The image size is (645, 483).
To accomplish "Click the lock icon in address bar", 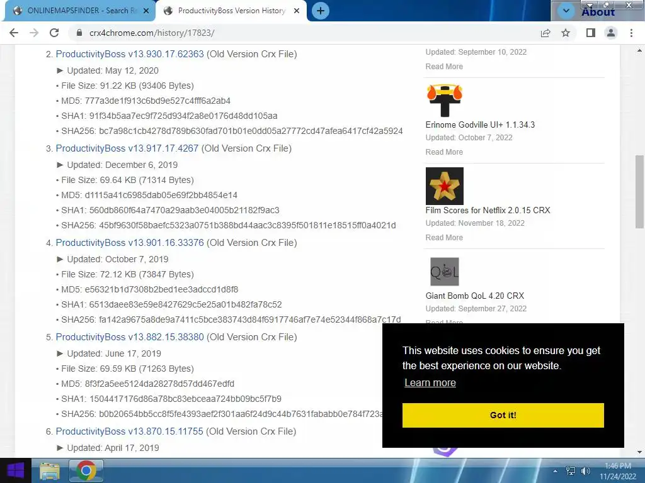I will point(79,33).
